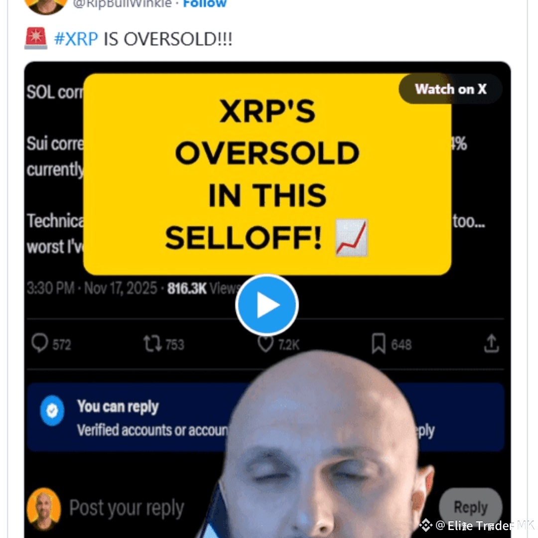Viewport: 538px width, 538px height.
Task: Click the retweet icon showing 753
Action: click(152, 344)
